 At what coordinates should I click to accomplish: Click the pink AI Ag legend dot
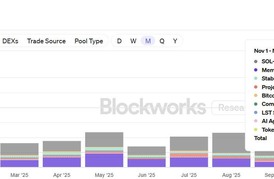(255, 121)
